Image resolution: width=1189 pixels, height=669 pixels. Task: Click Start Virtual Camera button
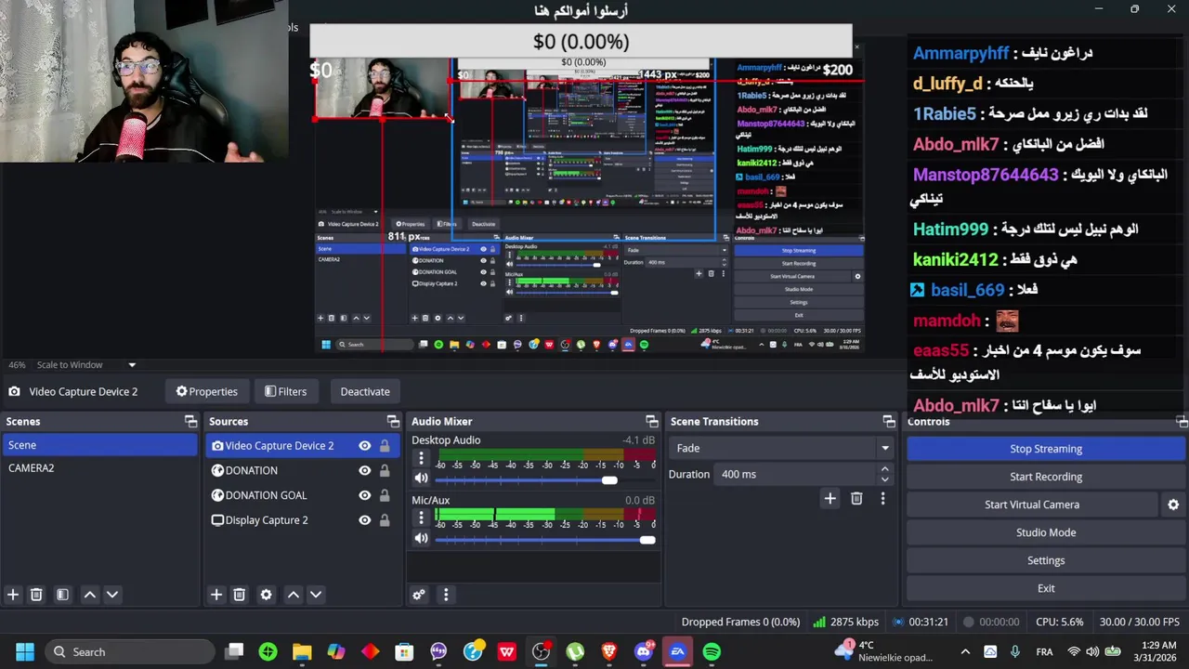[1032, 505]
